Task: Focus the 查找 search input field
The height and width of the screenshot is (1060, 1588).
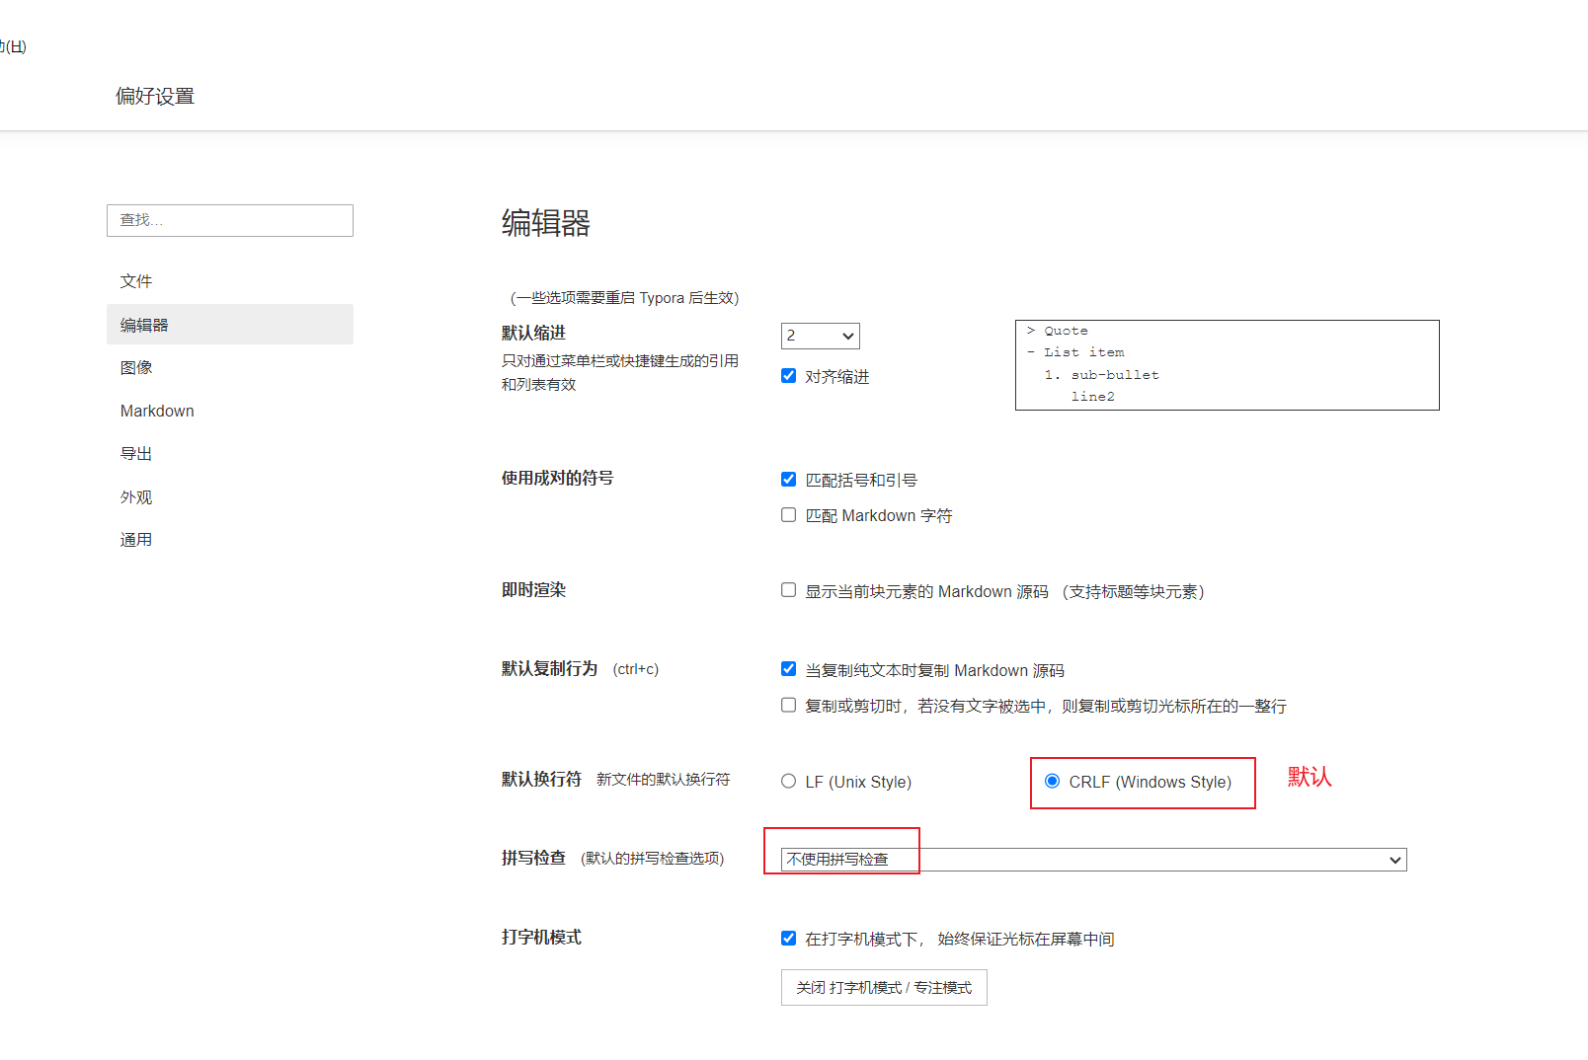Action: 230,220
